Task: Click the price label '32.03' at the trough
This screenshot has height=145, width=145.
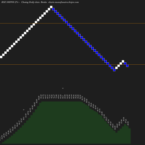Action: [x=115, y=128]
